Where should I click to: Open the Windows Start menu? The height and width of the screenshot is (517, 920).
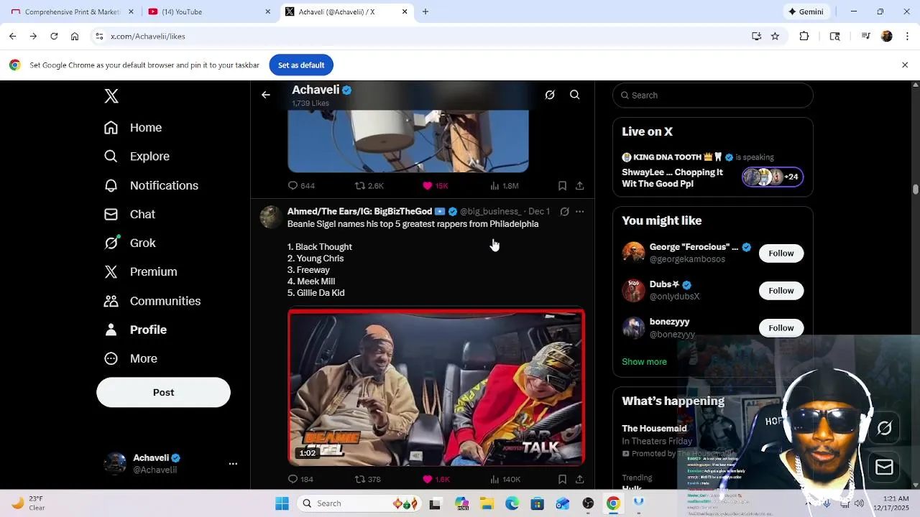coord(282,503)
